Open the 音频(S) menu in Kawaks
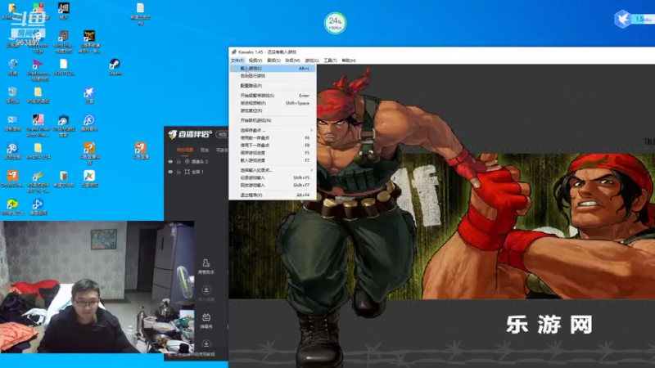 (x=273, y=61)
